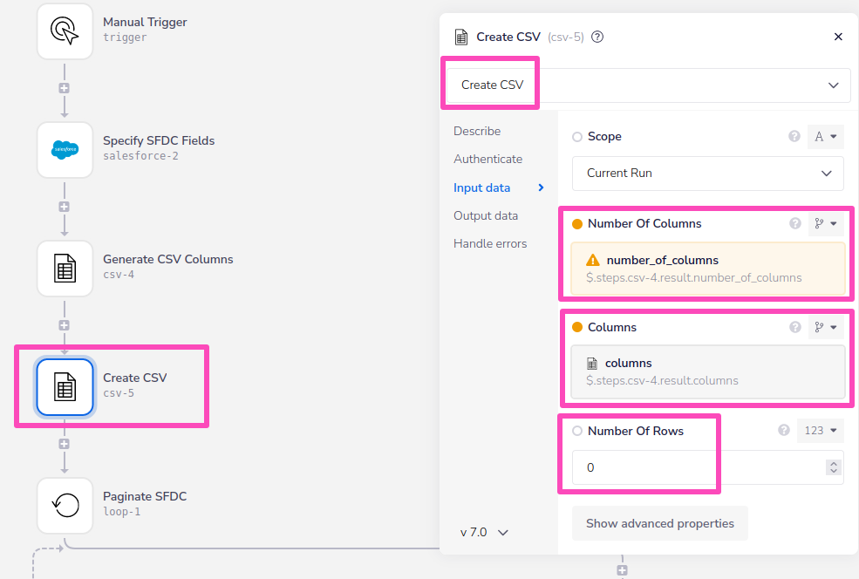Click the plus icon below Manual Trigger
Viewport: 859px width, 579px height.
[x=65, y=87]
